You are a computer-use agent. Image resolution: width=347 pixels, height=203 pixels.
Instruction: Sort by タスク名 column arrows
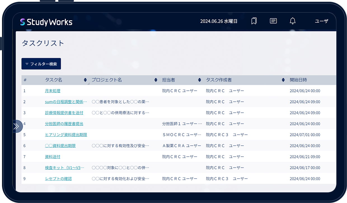tap(85, 80)
